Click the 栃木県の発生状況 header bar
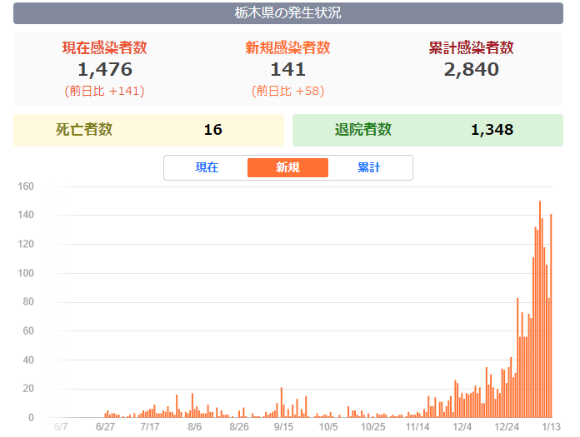 (288, 13)
